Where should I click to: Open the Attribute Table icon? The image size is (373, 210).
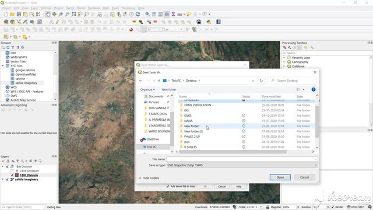pos(154,14)
